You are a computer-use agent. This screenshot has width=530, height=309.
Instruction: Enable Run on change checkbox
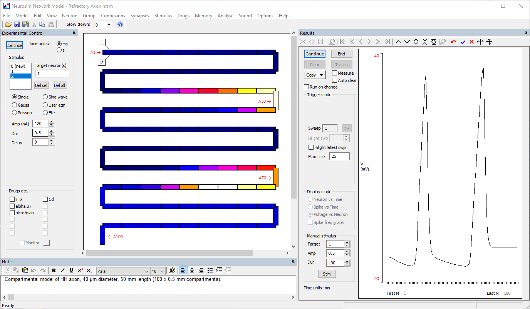[307, 87]
